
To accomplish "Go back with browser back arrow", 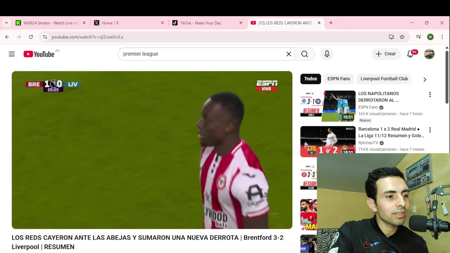I will point(7,37).
